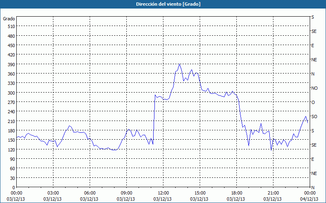Select the 12:00 time label

pyautogui.click(x=163, y=193)
